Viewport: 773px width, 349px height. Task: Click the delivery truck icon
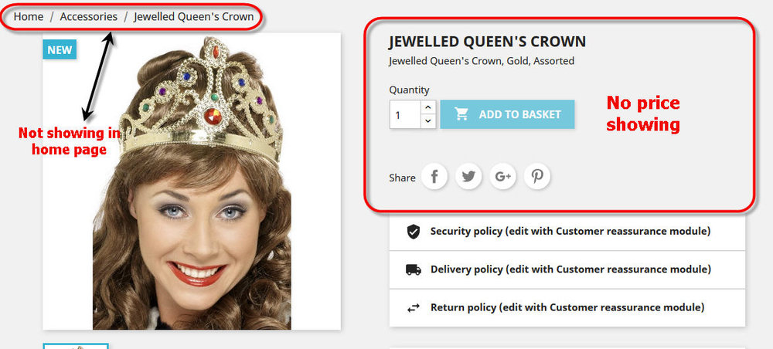(413, 269)
